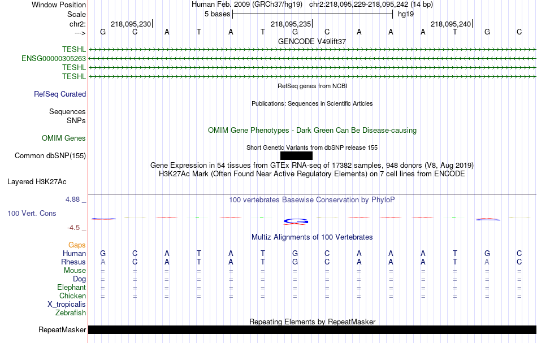Click Publications: Sequences in Scientific Articles title
The image size is (537, 343).
coord(312,104)
